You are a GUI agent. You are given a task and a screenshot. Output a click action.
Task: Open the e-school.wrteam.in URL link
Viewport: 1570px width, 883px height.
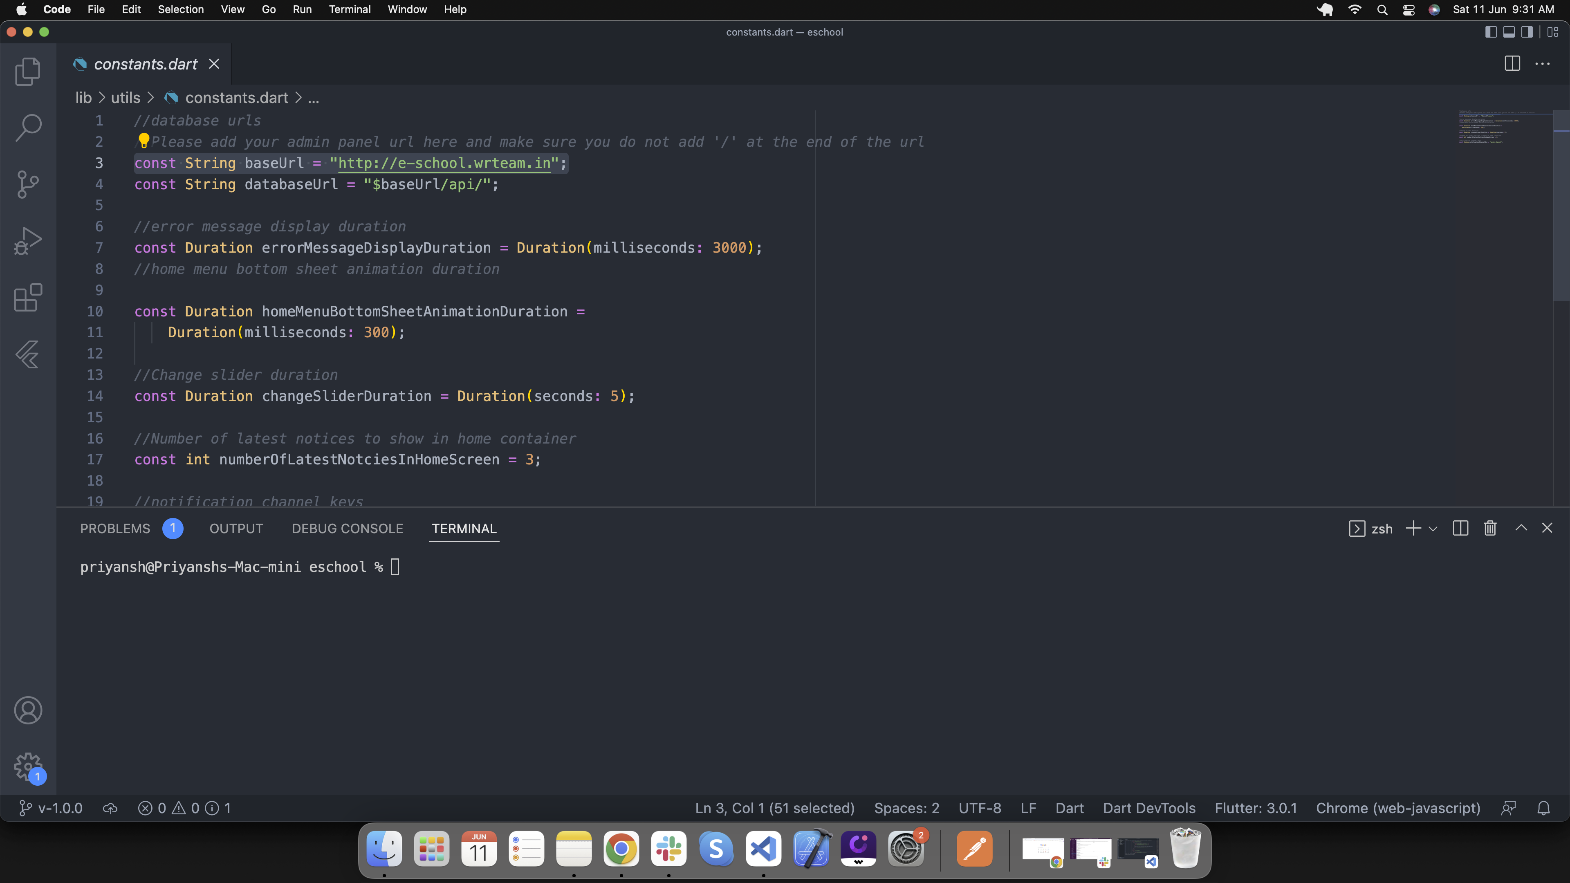pyautogui.click(x=444, y=164)
